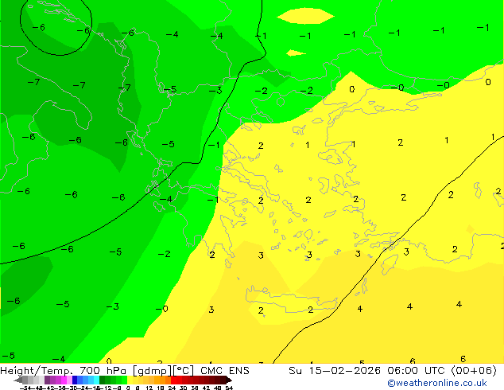Pick the orange swatch left of red
Screen dimensions: 504x390
(168, 380)
